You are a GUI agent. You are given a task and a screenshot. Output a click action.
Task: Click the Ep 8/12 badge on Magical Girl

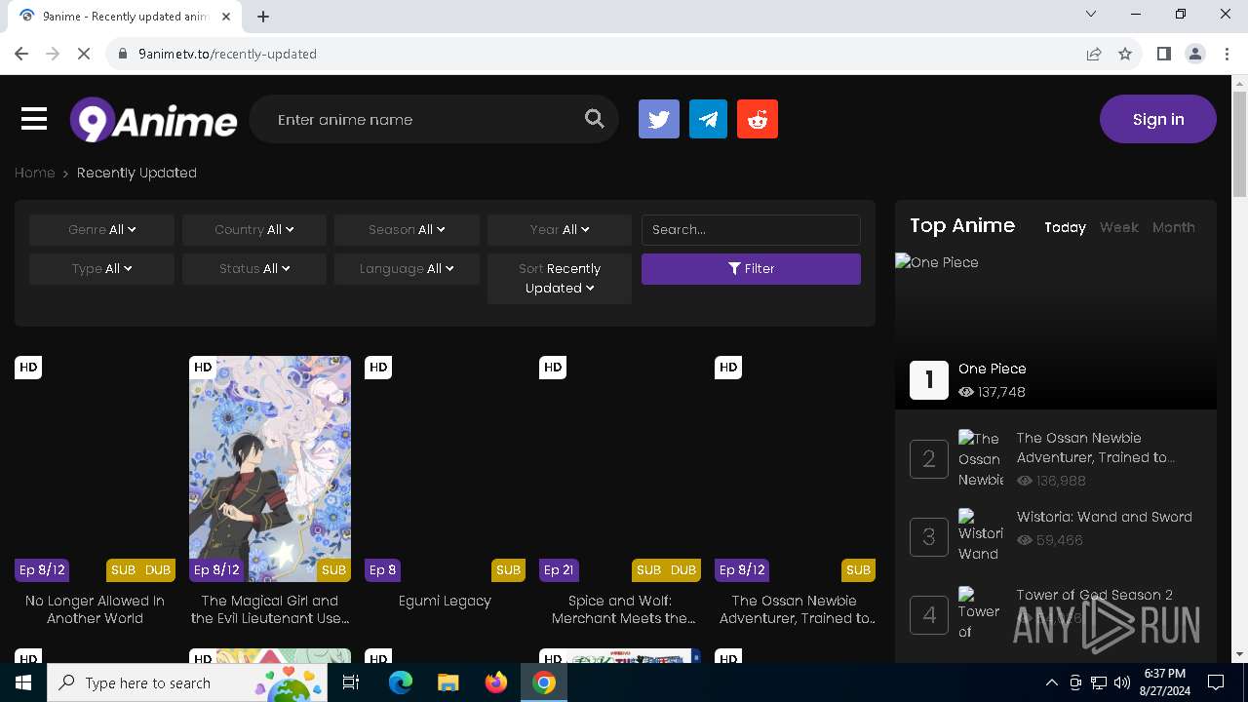click(x=216, y=569)
